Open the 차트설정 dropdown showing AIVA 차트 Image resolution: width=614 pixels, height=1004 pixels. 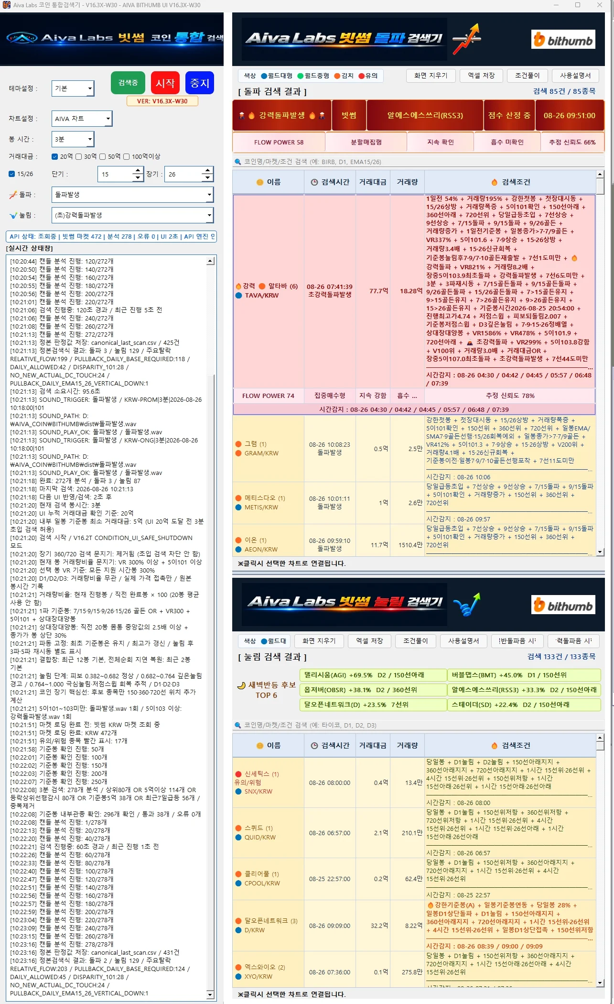(x=82, y=119)
